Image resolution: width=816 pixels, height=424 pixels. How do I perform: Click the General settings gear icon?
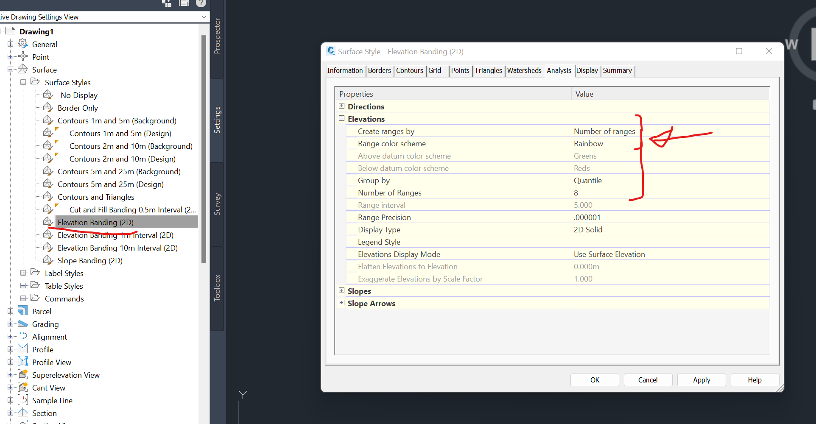22,44
